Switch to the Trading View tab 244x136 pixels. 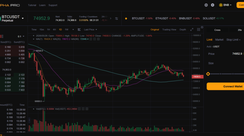pyautogui.click(x=169, y=29)
